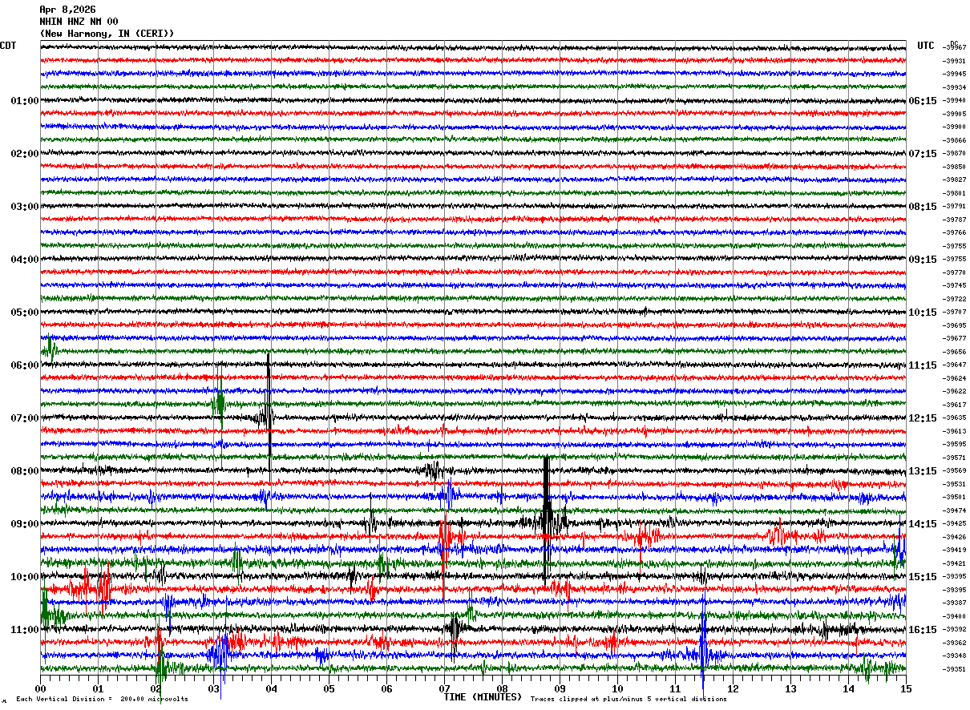Click the '06:00' CDT time label
This screenshot has height=710, width=970.
tap(25, 365)
